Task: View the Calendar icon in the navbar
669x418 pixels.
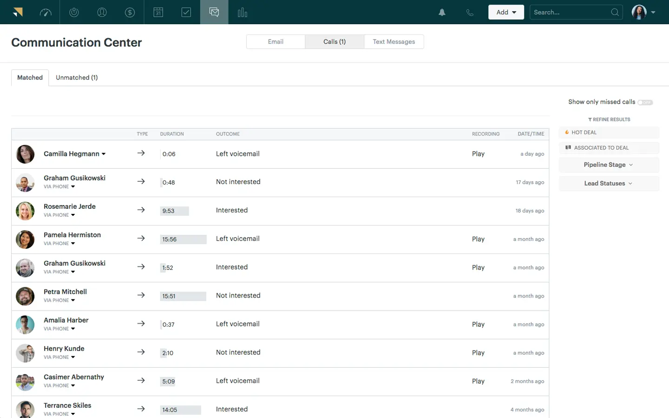Action: coord(158,12)
